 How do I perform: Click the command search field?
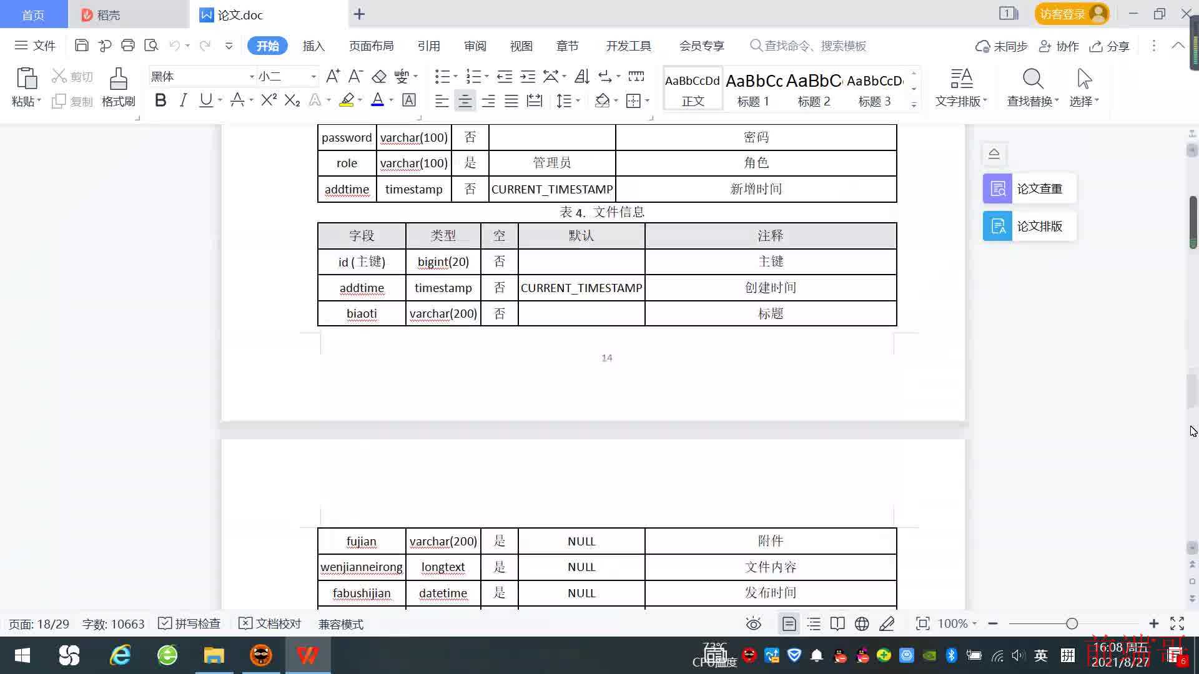(x=808, y=46)
